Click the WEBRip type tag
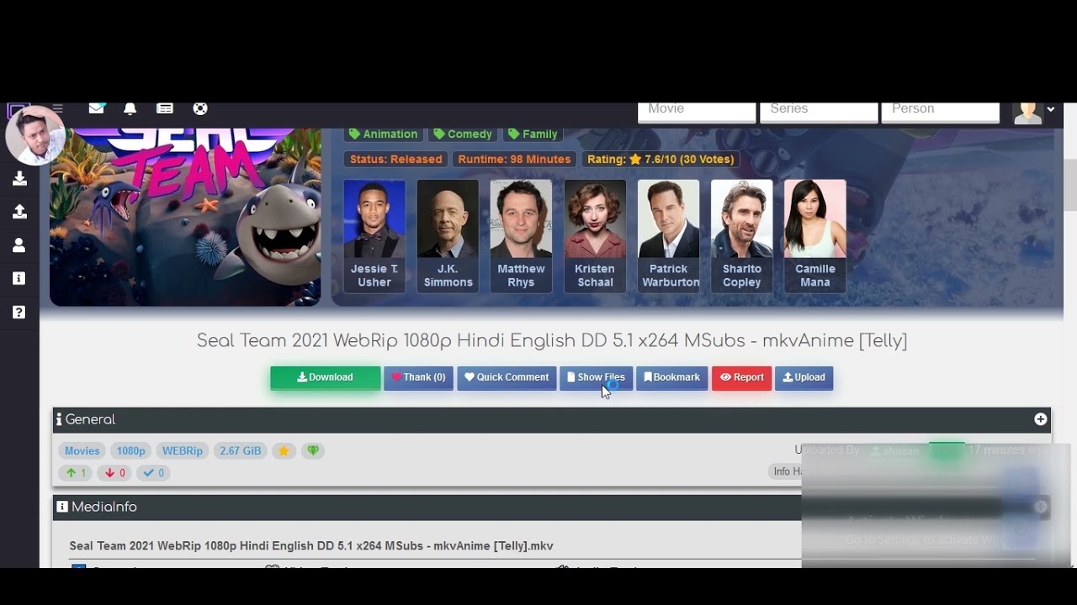1077x605 pixels. click(x=183, y=450)
